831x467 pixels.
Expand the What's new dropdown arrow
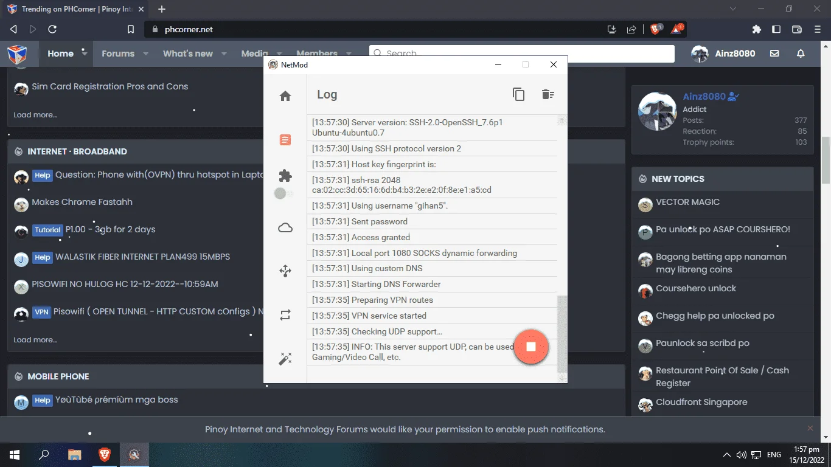(x=224, y=54)
